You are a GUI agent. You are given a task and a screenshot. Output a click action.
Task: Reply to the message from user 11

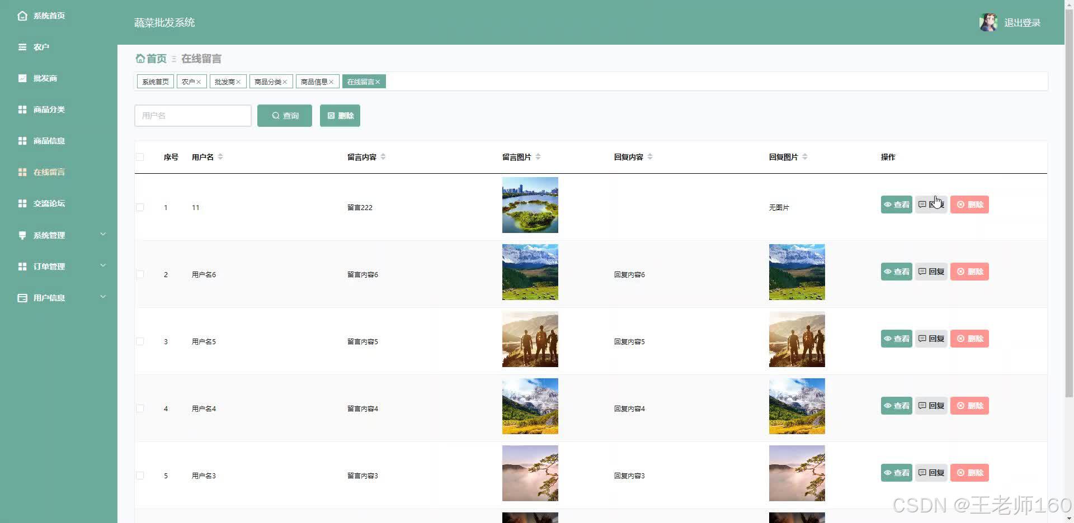tap(931, 205)
